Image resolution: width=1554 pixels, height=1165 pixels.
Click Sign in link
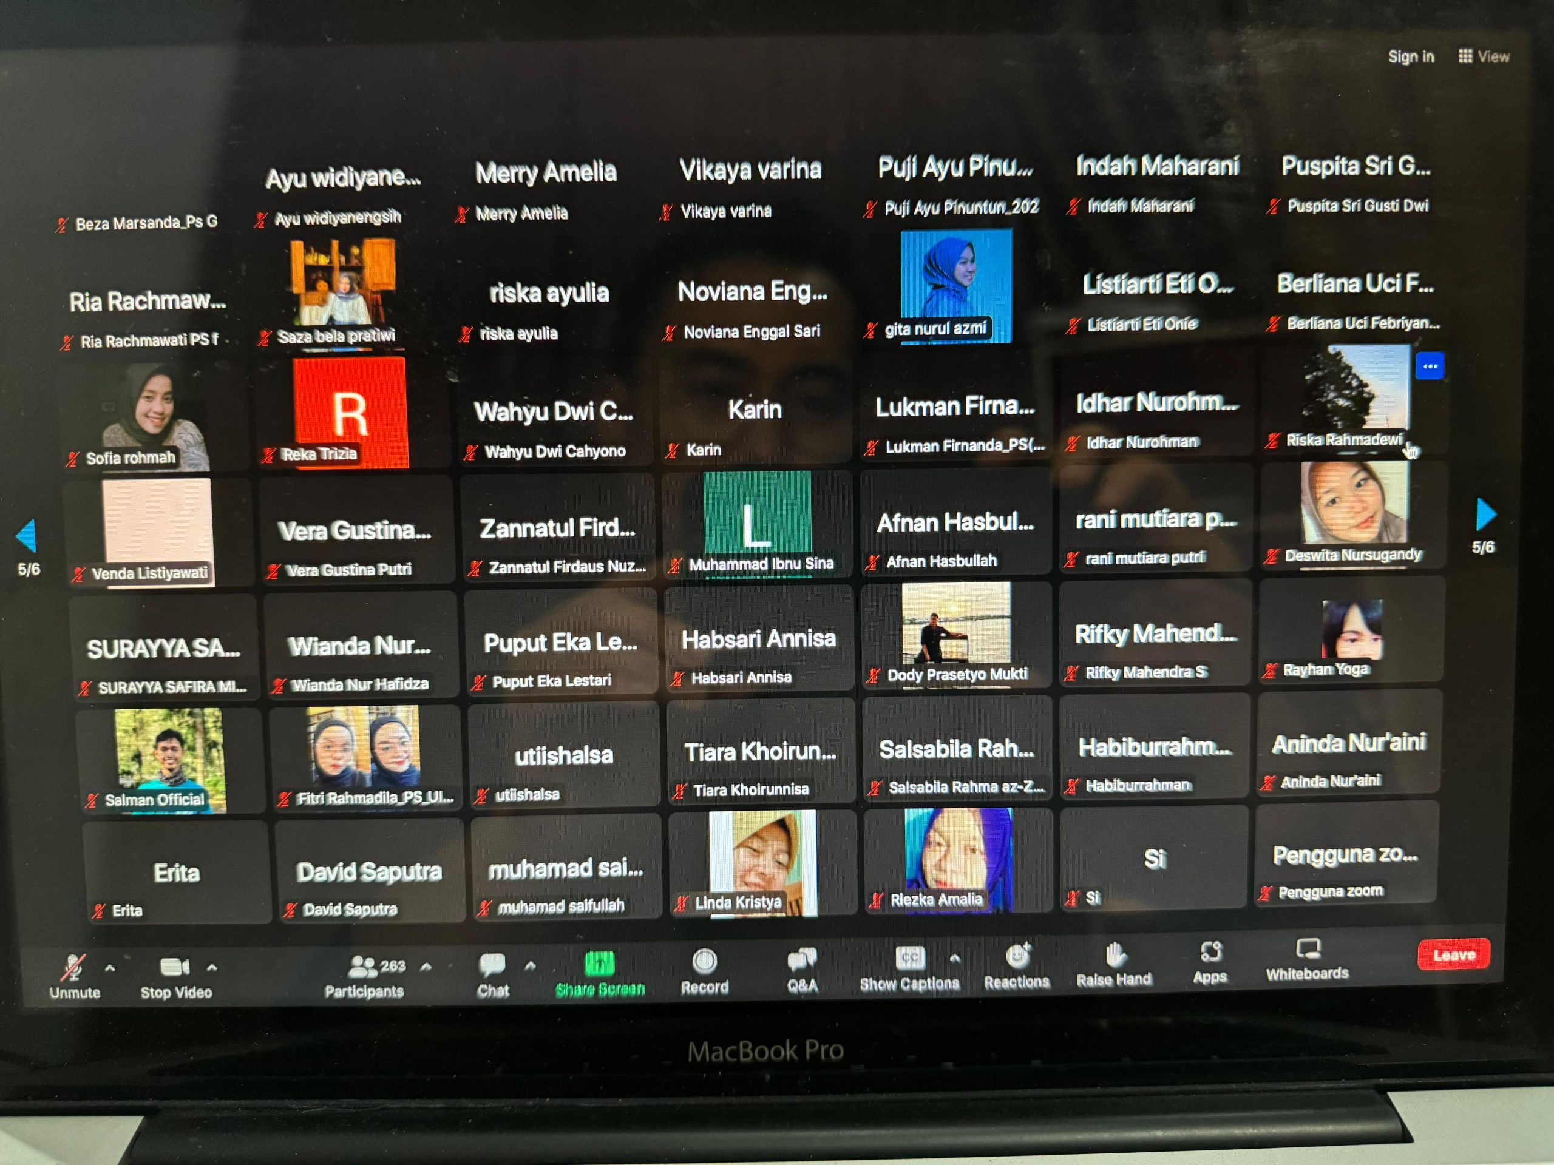pos(1410,57)
